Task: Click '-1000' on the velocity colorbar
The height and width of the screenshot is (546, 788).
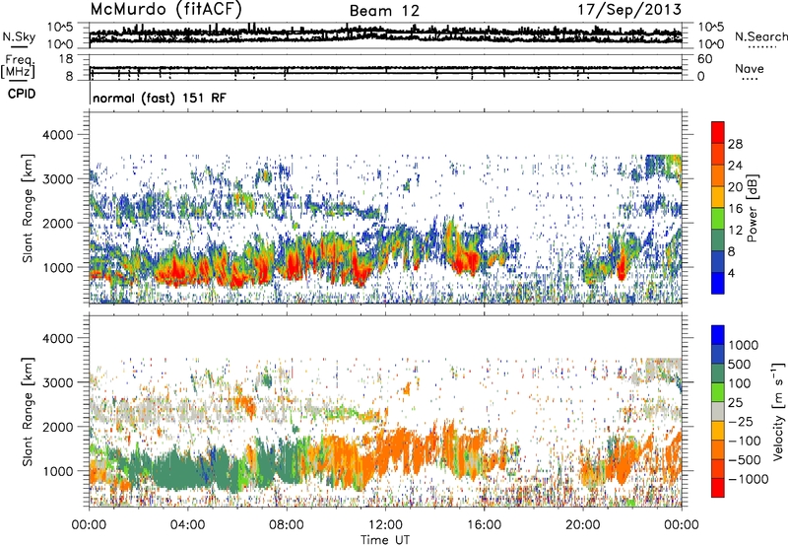Action: [749, 479]
